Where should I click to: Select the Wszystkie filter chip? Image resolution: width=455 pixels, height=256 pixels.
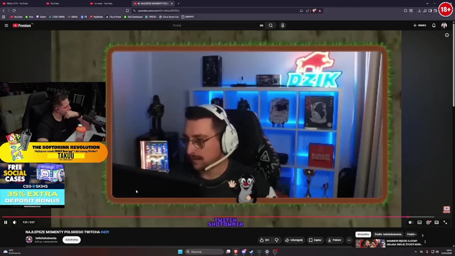point(363,234)
